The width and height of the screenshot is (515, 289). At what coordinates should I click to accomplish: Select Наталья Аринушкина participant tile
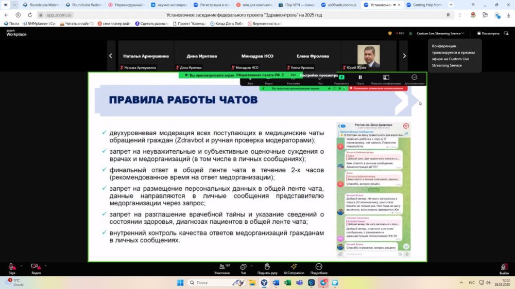[x=146, y=56]
